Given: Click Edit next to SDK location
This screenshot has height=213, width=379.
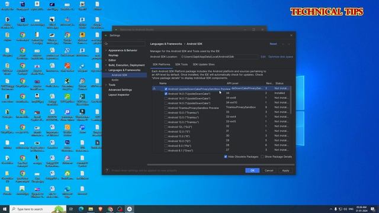Looking at the screenshot, I should [263, 57].
